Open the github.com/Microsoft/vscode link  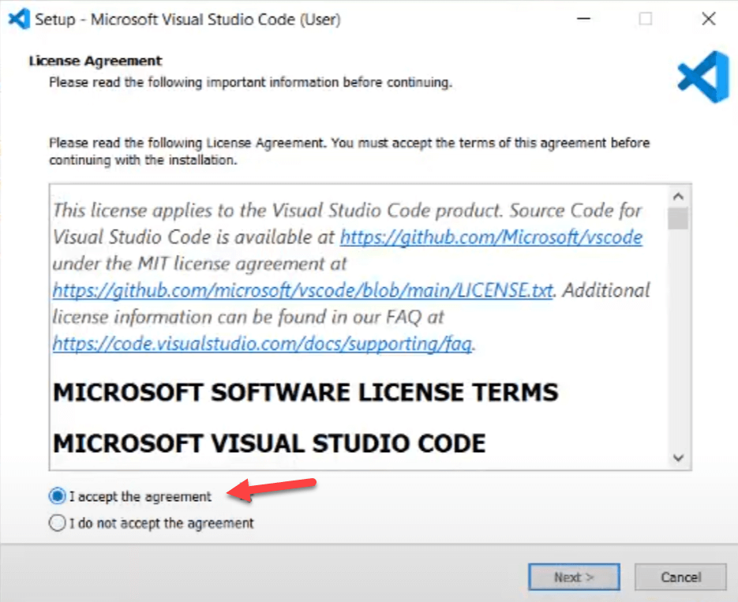(x=490, y=237)
